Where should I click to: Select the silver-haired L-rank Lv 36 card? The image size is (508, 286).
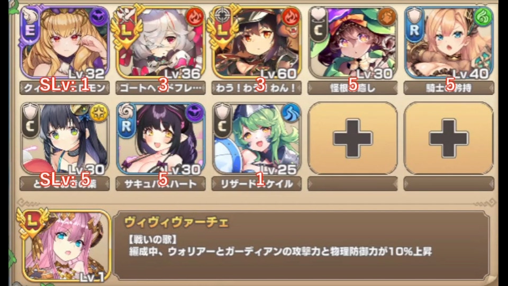point(161,43)
